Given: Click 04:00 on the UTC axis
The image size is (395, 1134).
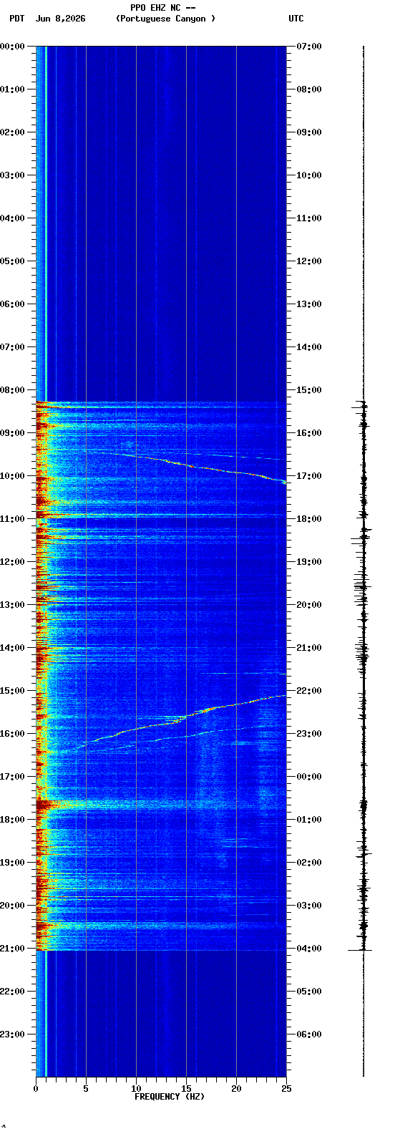Looking at the screenshot, I should [309, 949].
